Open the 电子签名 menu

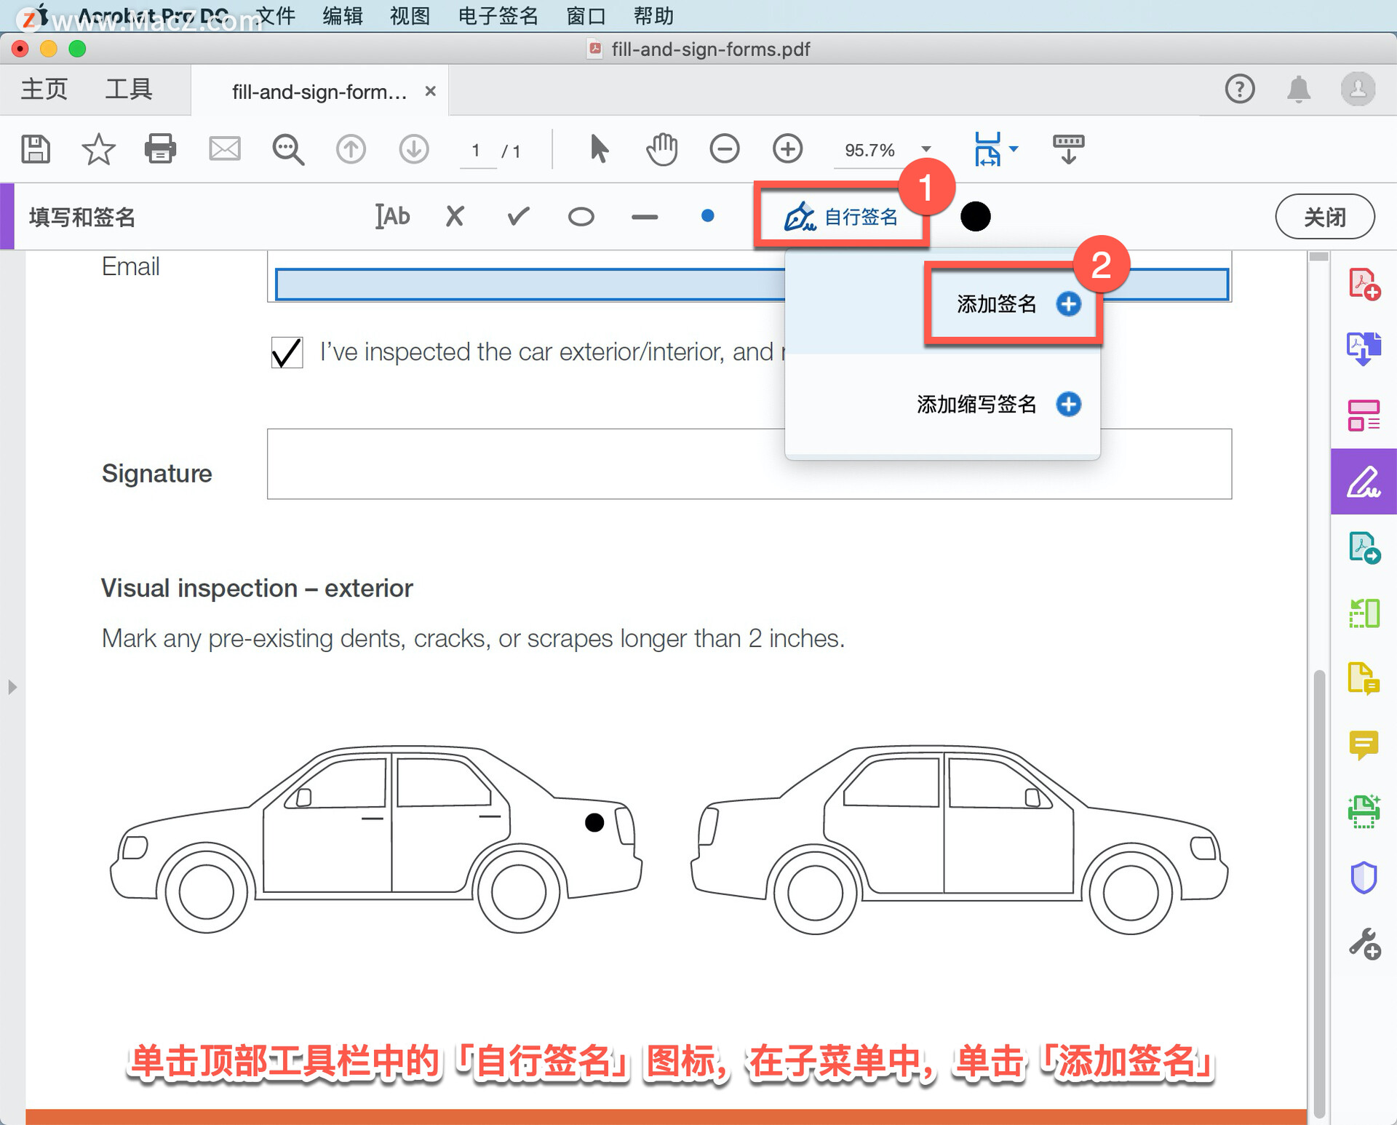click(x=498, y=15)
